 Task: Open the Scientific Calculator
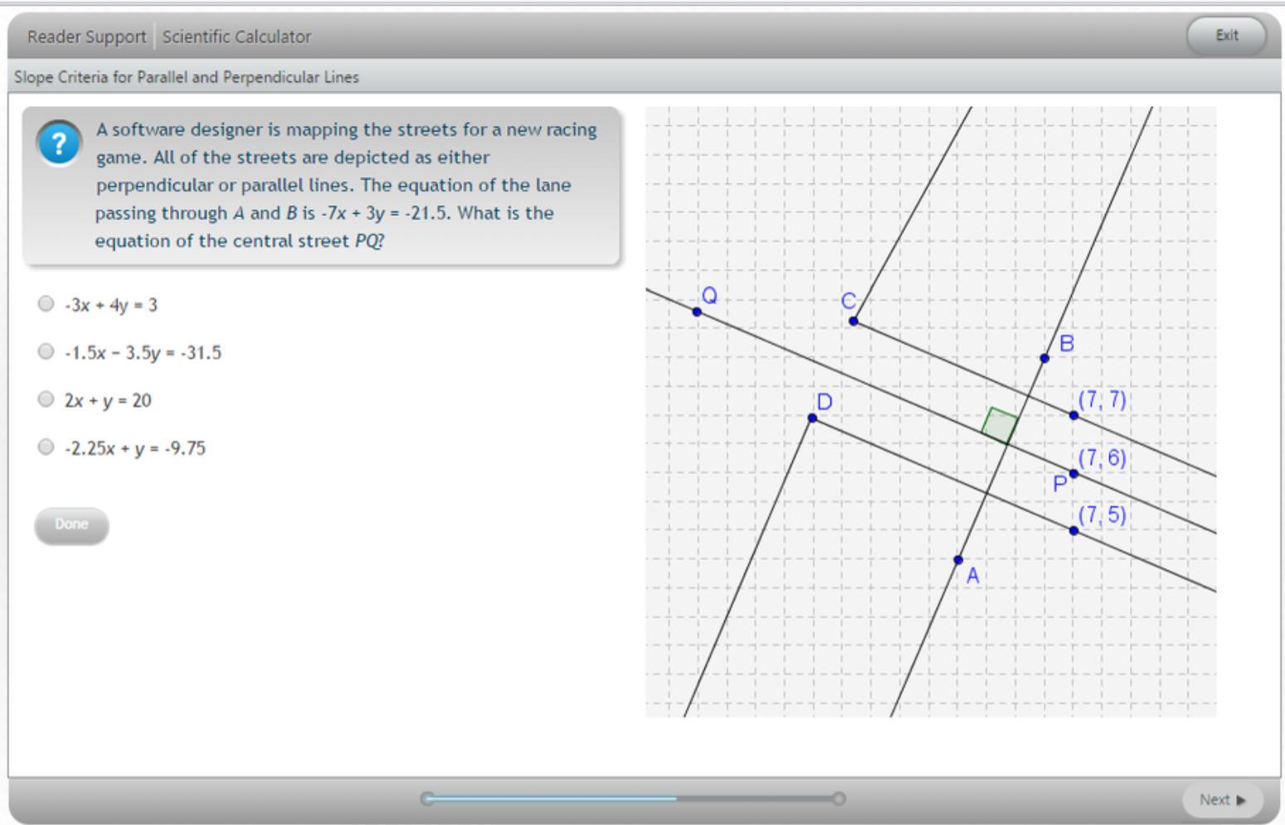236,36
